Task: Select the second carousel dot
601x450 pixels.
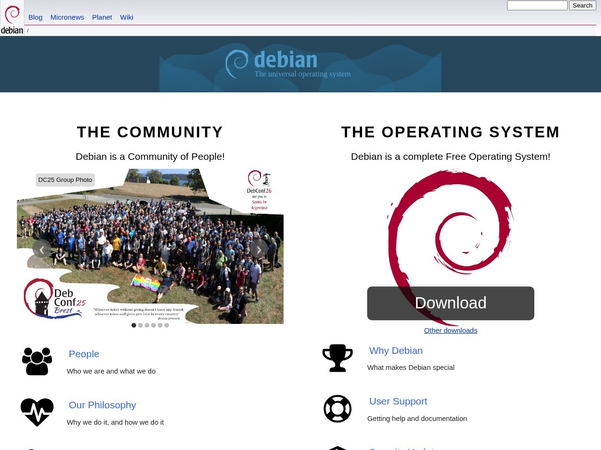Action: [x=140, y=325]
